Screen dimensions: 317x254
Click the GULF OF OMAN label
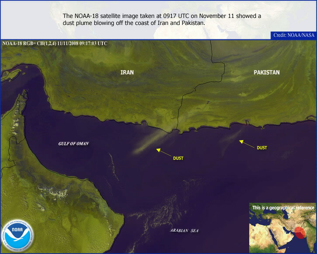pyautogui.click(x=73, y=144)
